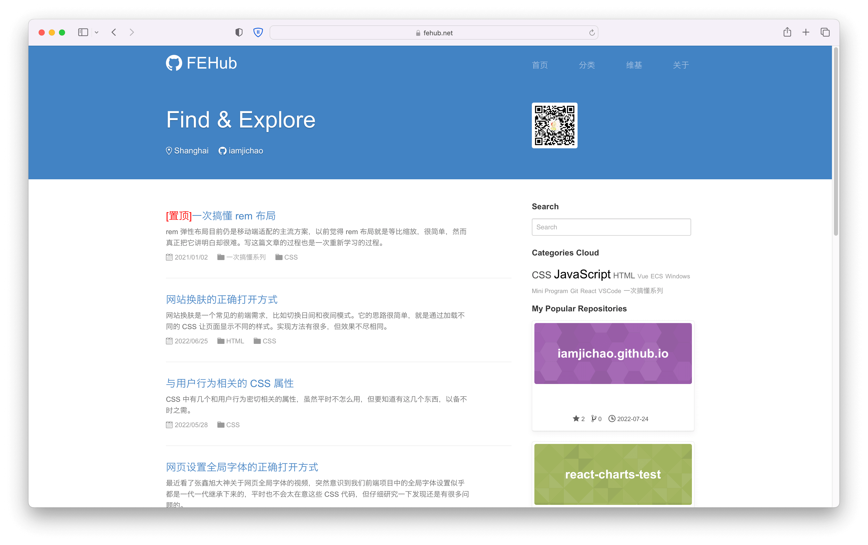Viewport: 868px width, 545px height.
Task: Open the Share sheet icon
Action: tap(787, 33)
